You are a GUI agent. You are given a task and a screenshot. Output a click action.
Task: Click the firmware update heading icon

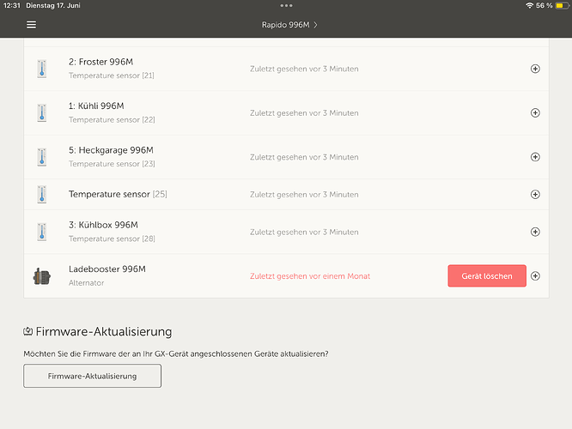(28, 331)
